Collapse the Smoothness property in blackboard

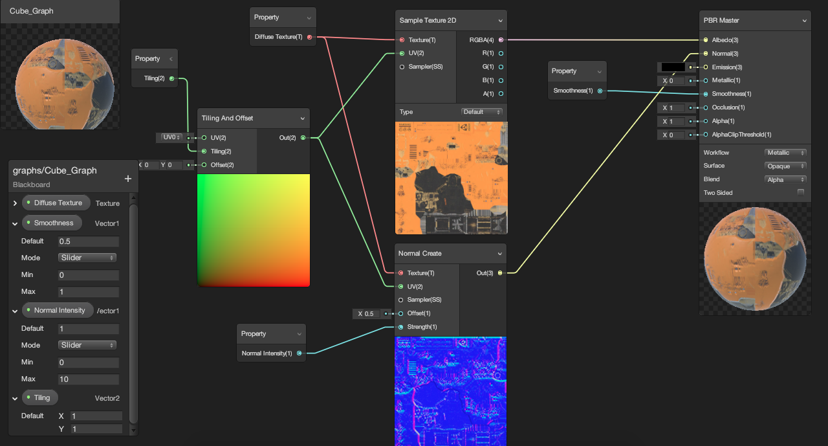[x=15, y=223]
